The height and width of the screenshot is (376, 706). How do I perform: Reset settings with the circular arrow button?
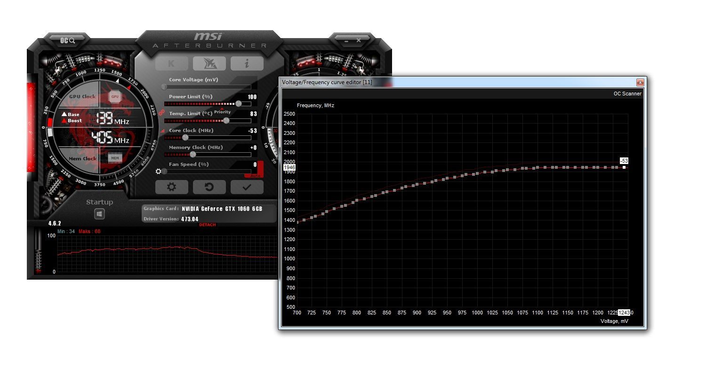(x=209, y=187)
